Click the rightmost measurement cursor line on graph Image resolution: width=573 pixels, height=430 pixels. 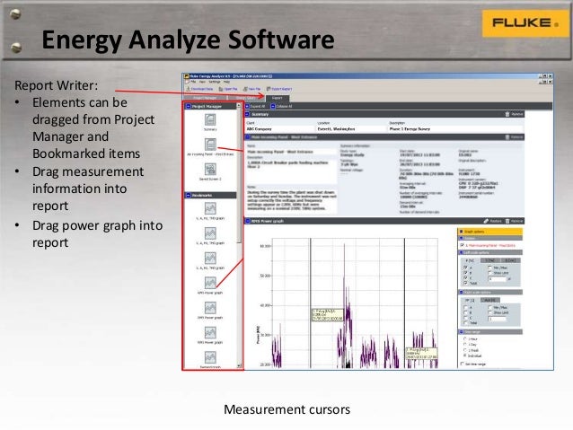pyautogui.click(x=404, y=303)
